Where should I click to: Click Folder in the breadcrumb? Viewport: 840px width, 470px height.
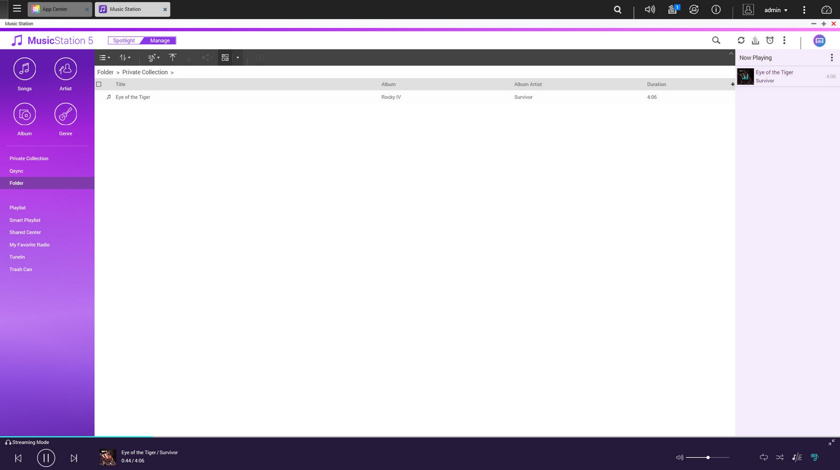pyautogui.click(x=105, y=72)
